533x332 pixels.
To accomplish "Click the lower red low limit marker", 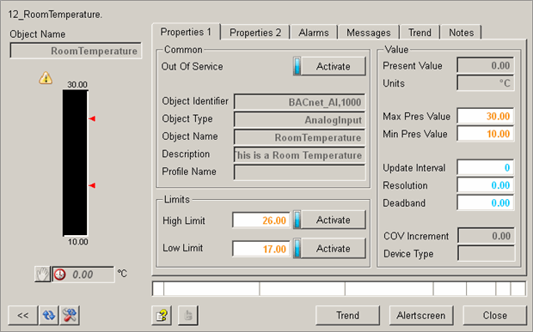I will (92, 185).
